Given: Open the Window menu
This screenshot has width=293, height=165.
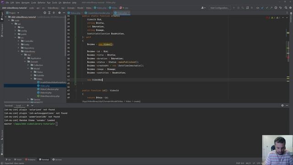Looking at the screenshot, I should click(x=67, y=3).
